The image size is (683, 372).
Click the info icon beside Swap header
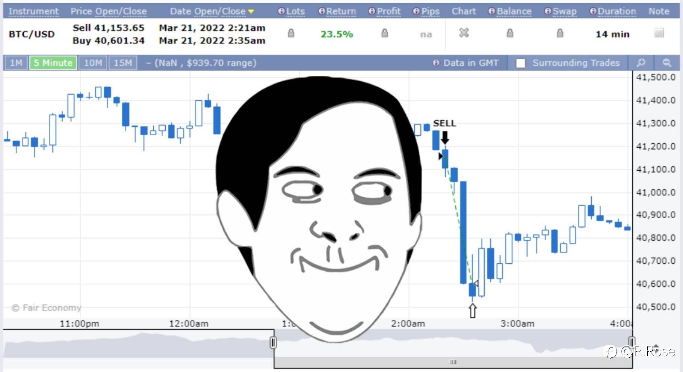click(x=548, y=11)
